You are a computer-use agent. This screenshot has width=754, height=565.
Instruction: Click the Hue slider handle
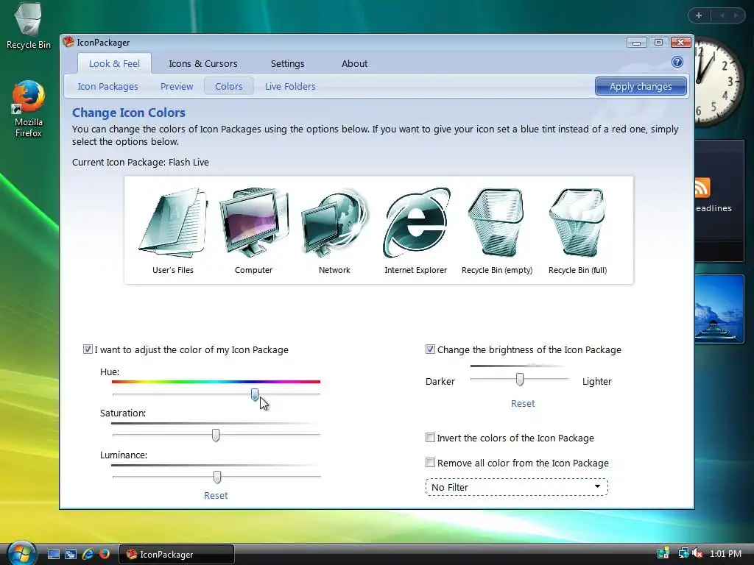(x=254, y=395)
